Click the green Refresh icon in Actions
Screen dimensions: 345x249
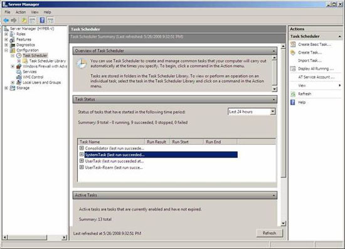(293, 94)
